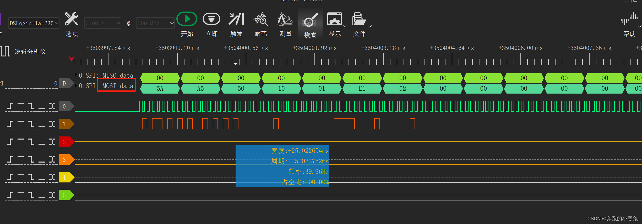The height and width of the screenshot is (224, 642).
Task: Click the MISO byte above 5A
Action: [160, 78]
